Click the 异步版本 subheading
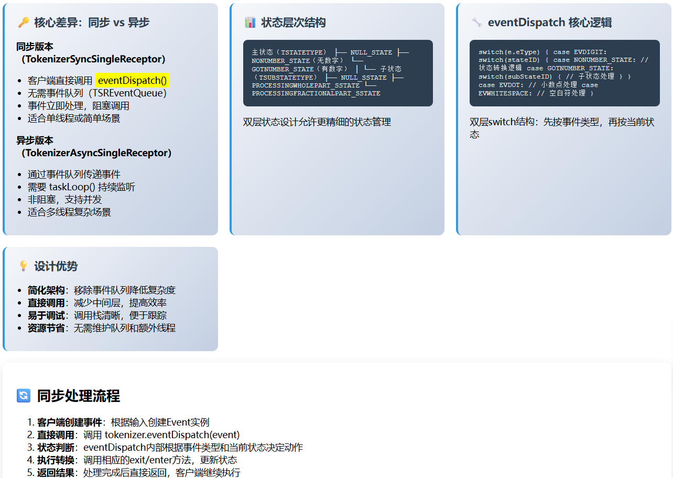Screen dimensions: 673x478 35,140
